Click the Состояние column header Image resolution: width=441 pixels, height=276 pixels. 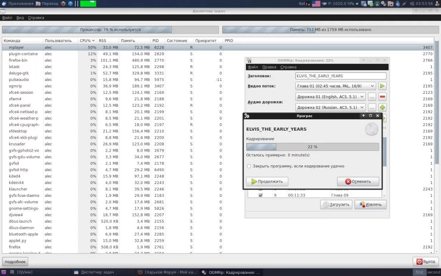[179, 40]
